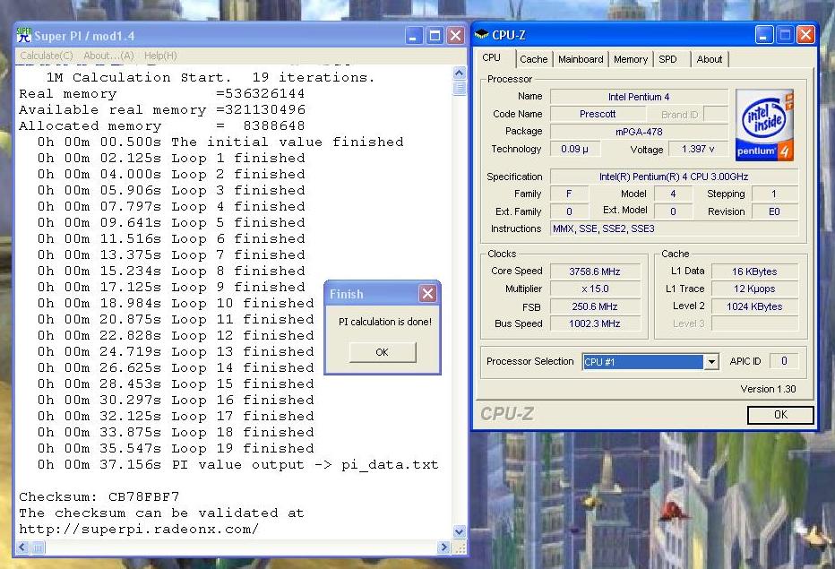The image size is (835, 569).
Task: Switch to the Memory tab
Action: (631, 59)
